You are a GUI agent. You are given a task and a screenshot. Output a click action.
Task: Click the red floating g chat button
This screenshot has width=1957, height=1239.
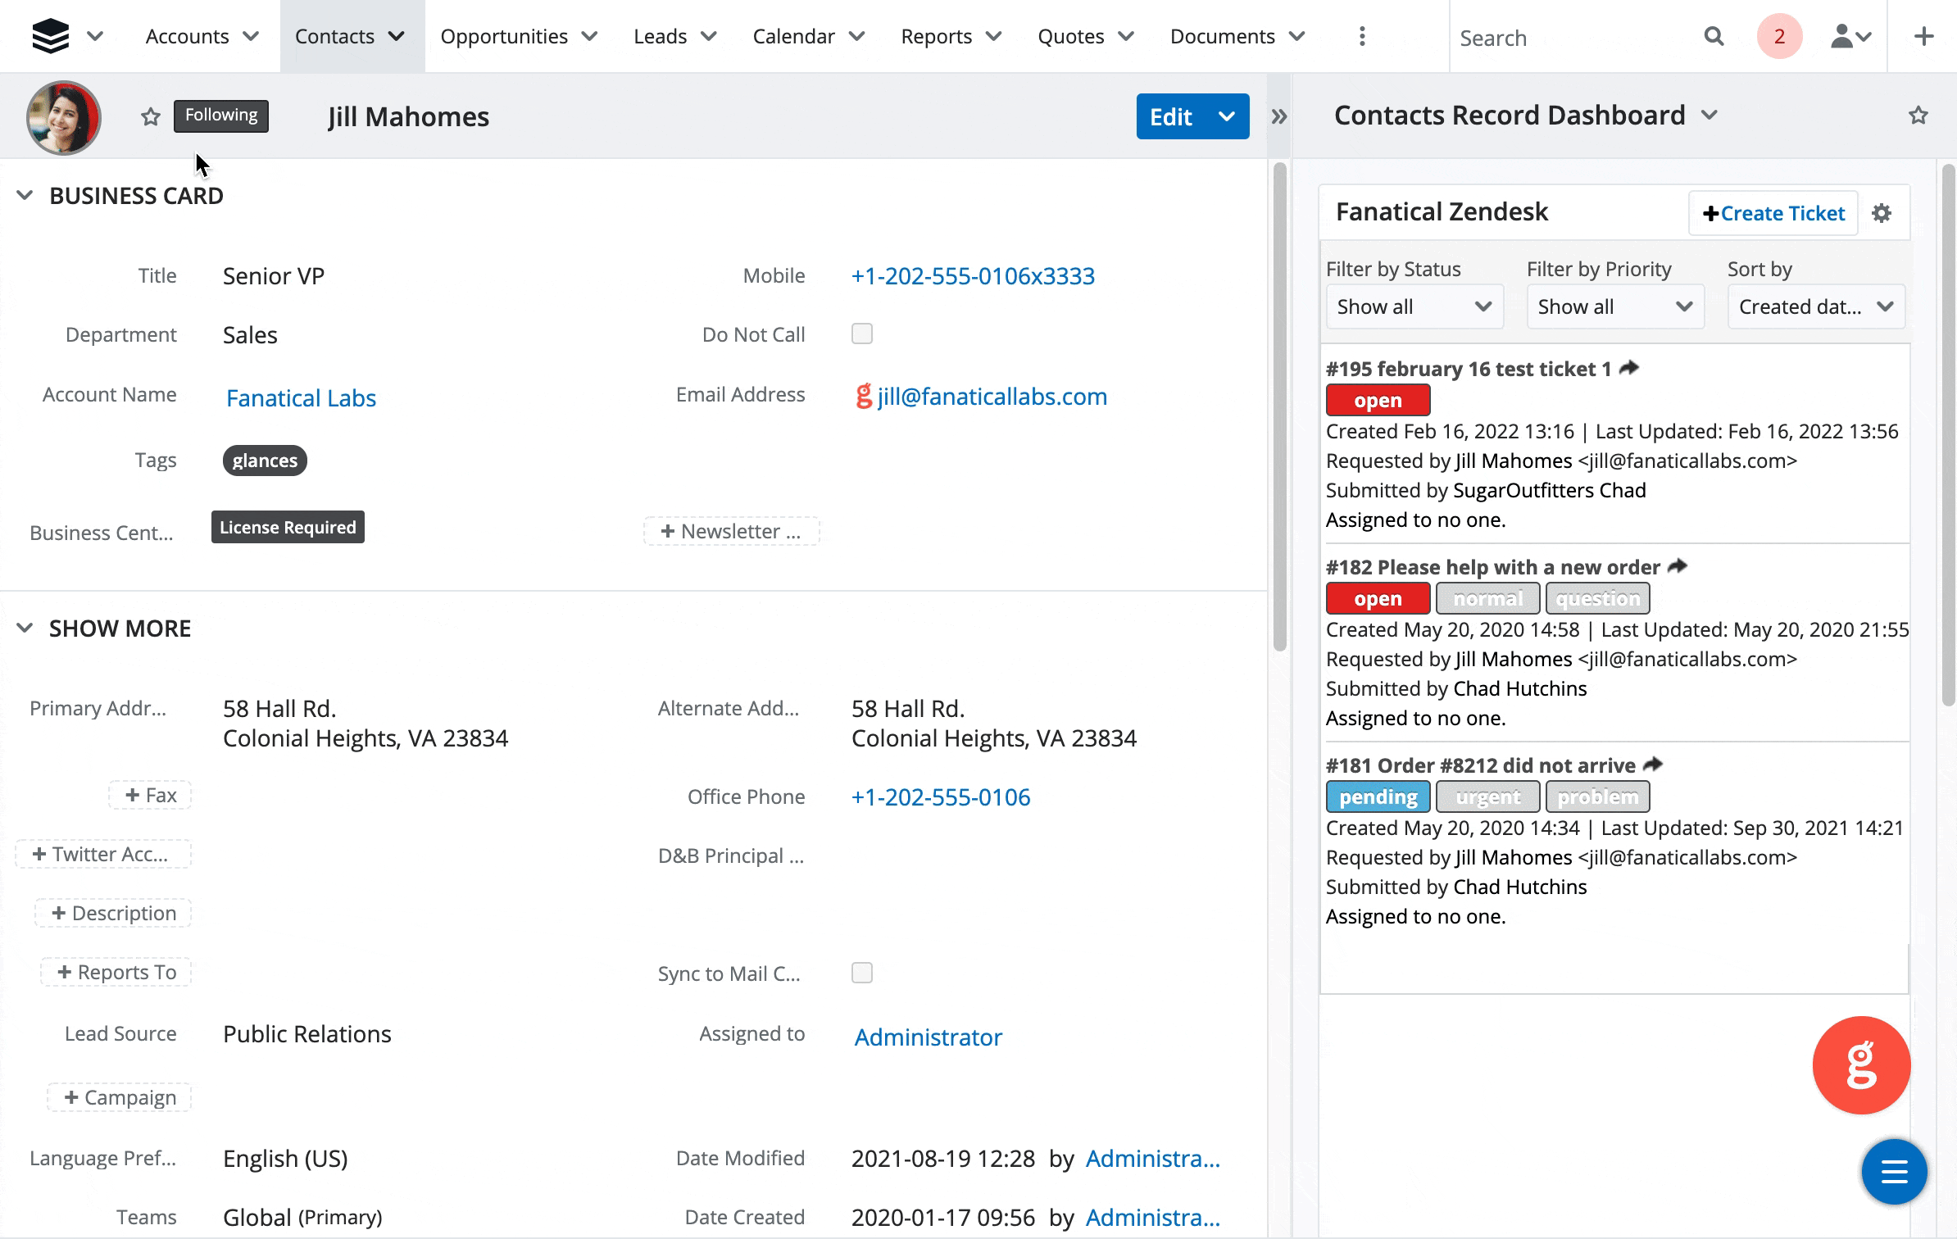click(1861, 1064)
